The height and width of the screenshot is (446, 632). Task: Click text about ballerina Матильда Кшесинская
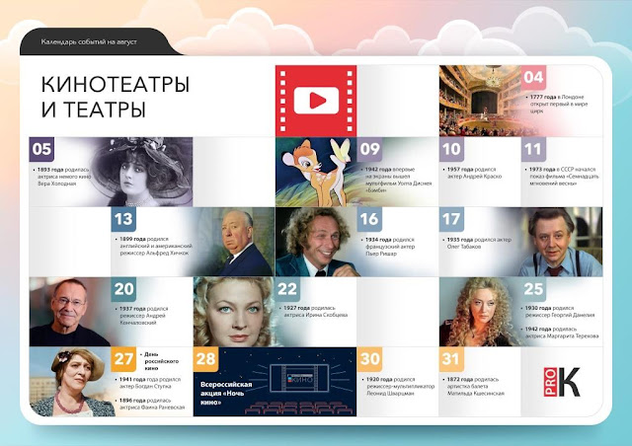click(474, 387)
